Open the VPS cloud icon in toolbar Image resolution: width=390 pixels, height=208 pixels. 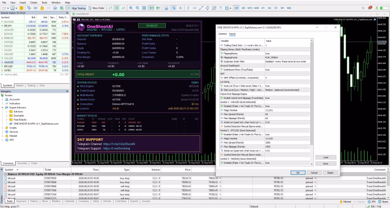tap(55, 8)
